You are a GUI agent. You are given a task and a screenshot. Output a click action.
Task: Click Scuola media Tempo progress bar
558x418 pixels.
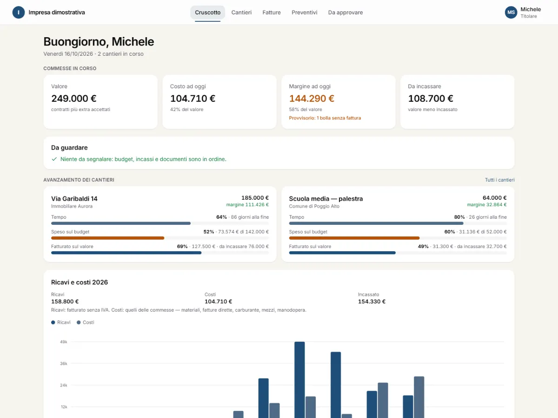coord(398,223)
